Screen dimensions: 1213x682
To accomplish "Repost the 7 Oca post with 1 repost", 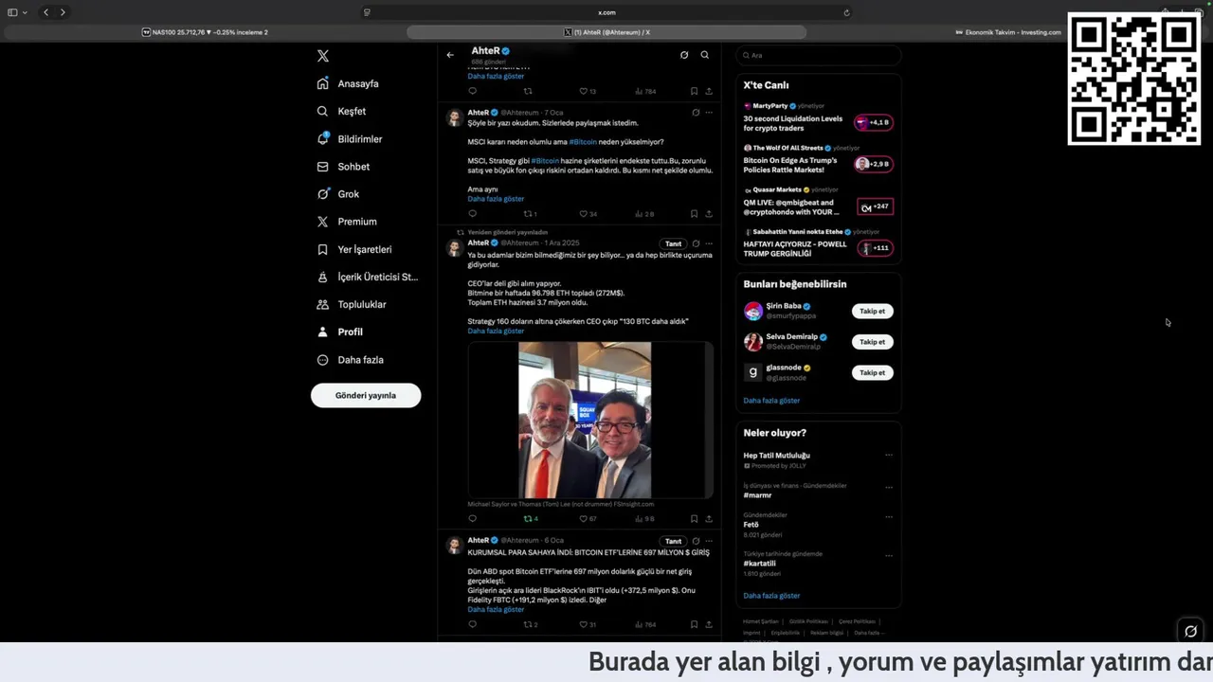I will (531, 214).
